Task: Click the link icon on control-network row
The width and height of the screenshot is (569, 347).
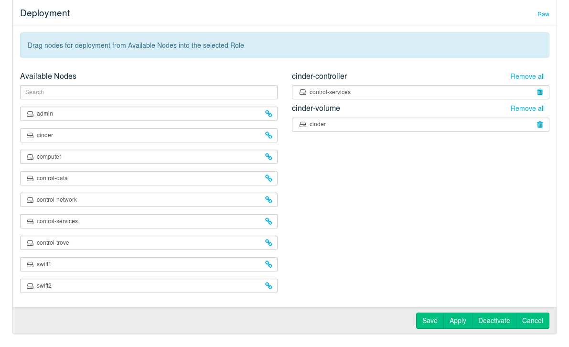Action: pos(268,200)
